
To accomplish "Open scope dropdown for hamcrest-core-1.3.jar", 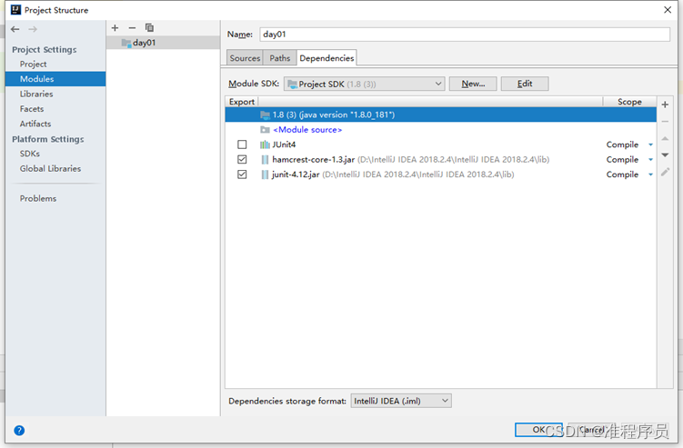I will 650,159.
